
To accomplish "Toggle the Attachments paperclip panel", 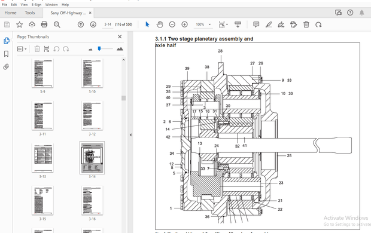I will [x=6, y=67].
